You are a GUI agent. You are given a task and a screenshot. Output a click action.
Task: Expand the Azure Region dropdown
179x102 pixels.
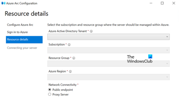(x=108, y=77)
